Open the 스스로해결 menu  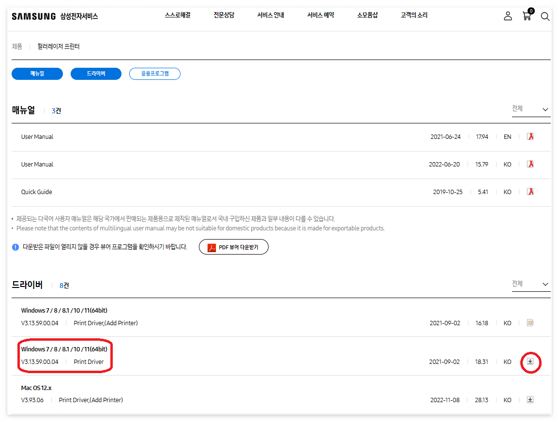178,15
